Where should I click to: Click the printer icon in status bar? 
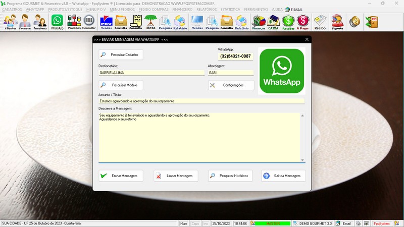(358, 223)
